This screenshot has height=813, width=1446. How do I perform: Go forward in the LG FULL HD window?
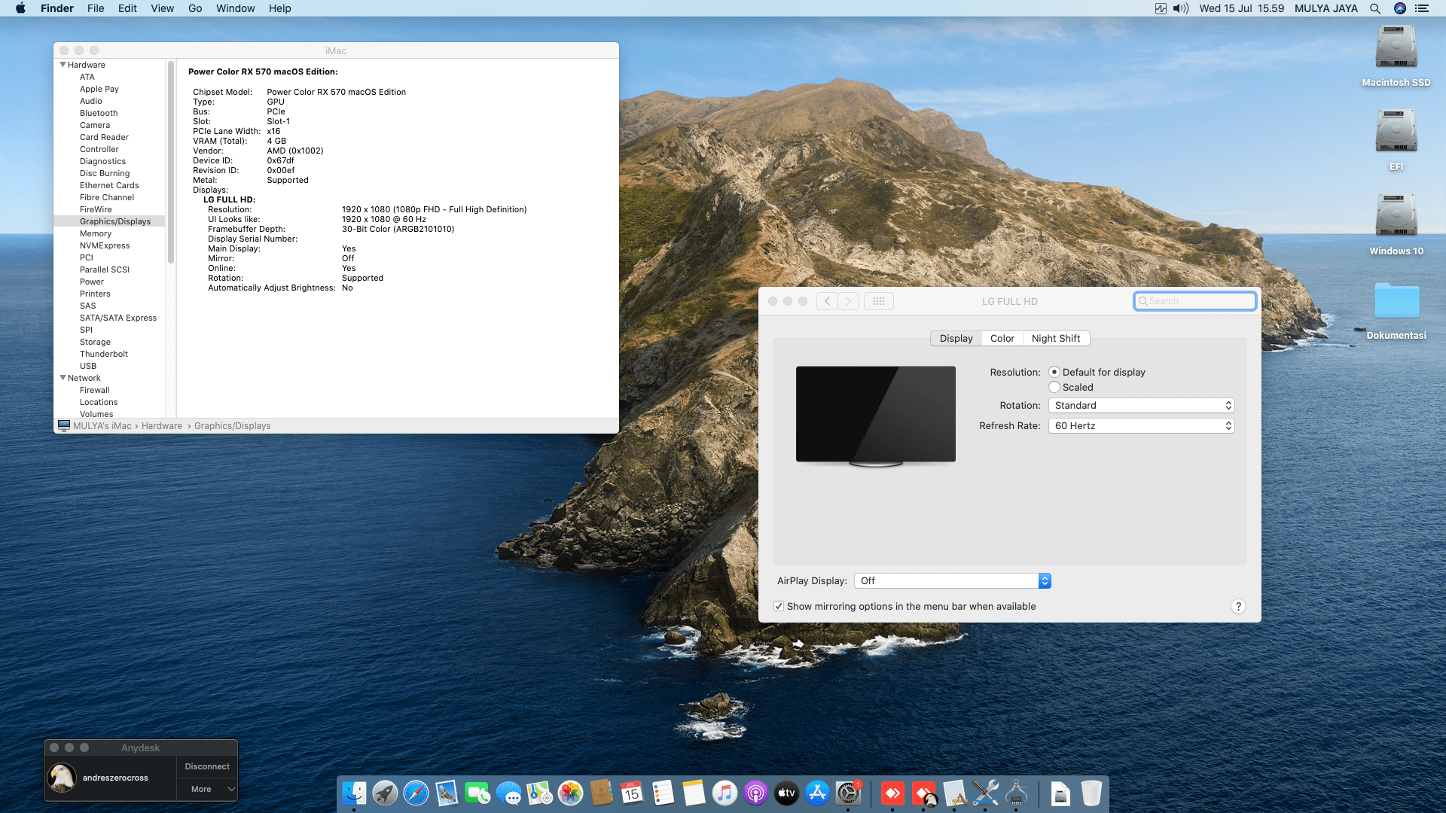click(849, 301)
